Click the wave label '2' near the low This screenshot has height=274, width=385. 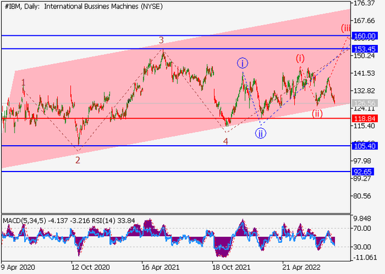coord(78,160)
